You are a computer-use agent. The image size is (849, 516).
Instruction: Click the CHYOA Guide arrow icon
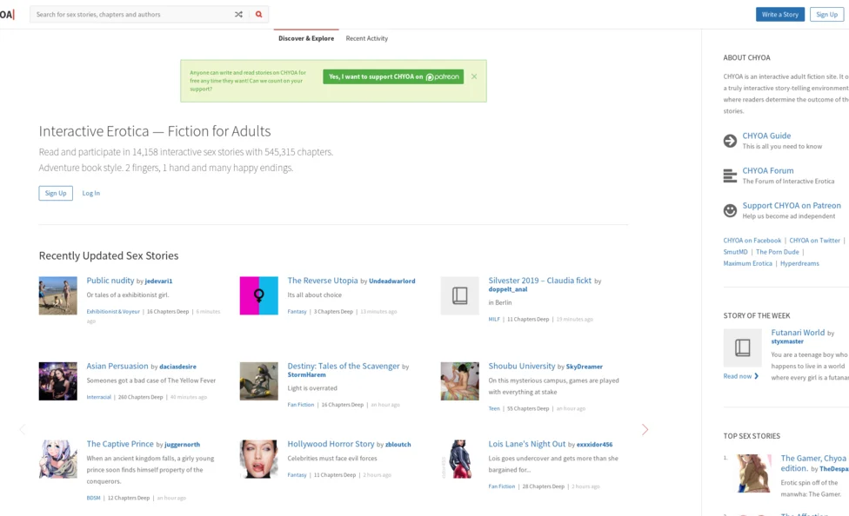pyautogui.click(x=730, y=141)
